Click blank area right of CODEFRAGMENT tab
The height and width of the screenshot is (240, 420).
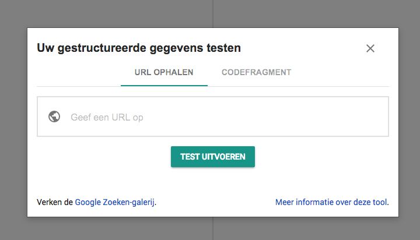point(344,73)
